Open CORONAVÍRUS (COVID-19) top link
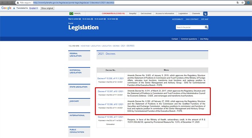The width and height of the screenshot is (252, 138). (113, 13)
